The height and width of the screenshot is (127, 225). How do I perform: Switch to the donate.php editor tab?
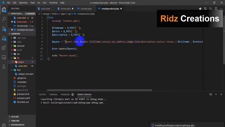click(x=86, y=8)
